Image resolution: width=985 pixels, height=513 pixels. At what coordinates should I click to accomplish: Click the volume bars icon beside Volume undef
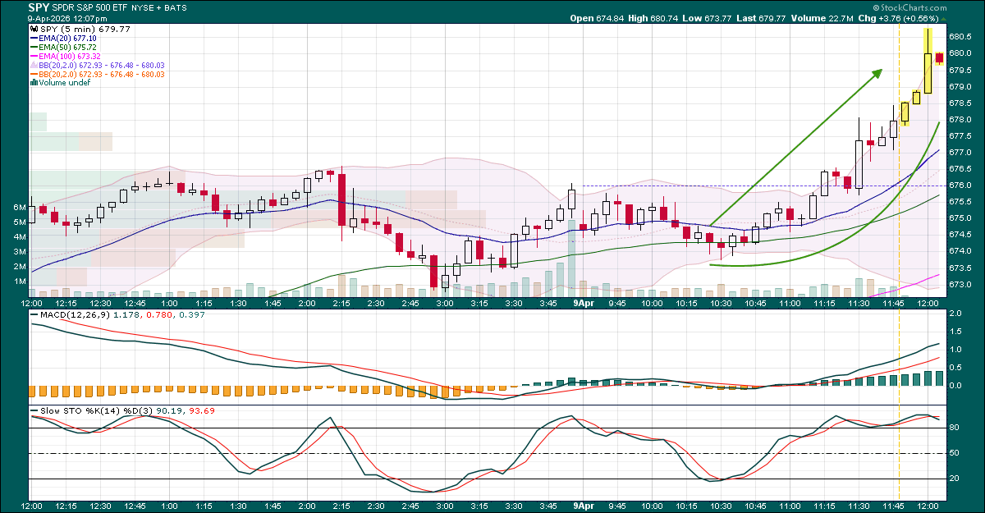(x=33, y=82)
